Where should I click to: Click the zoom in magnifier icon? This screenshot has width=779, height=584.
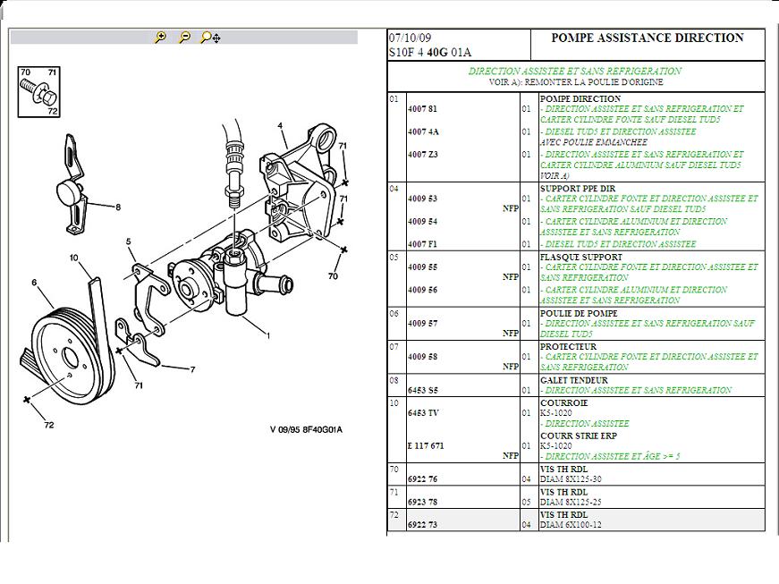[160, 38]
